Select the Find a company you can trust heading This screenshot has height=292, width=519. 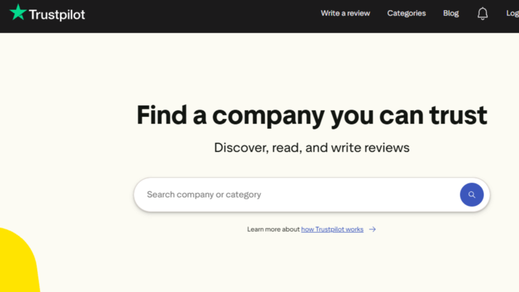point(312,115)
